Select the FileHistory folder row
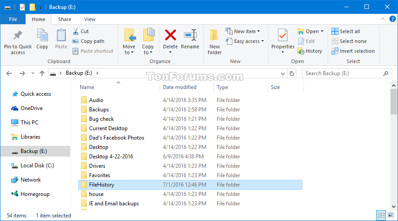 pyautogui.click(x=190, y=185)
